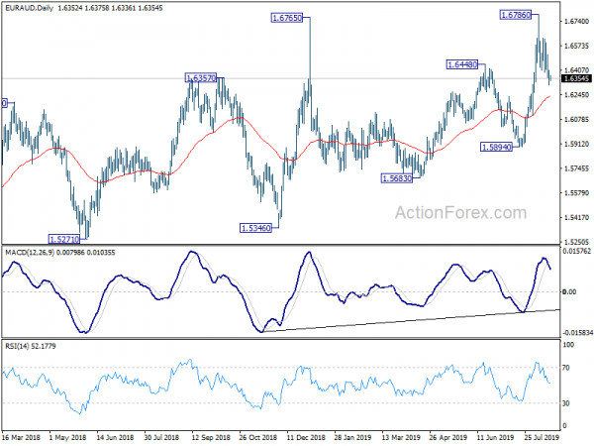Click the 1.52505 price axis value
Screen dimensions: 594x446
(576, 242)
